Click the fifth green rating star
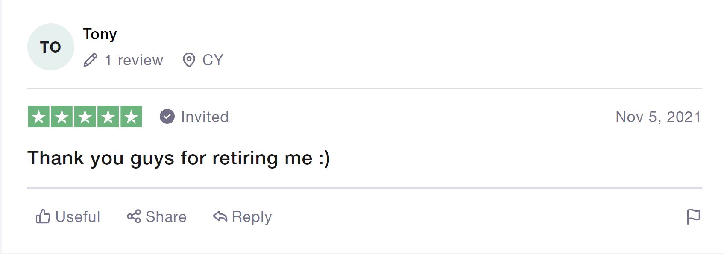Screen dimensions: 724x254 [131, 117]
